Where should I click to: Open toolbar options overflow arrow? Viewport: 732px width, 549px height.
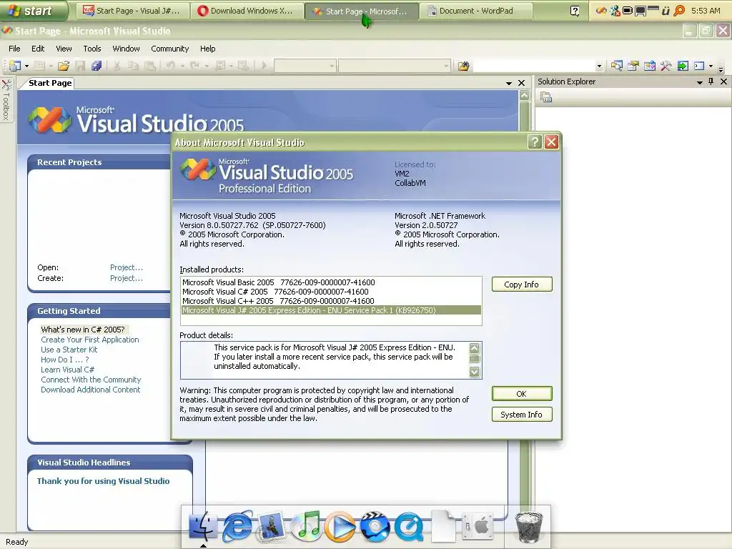[721, 69]
